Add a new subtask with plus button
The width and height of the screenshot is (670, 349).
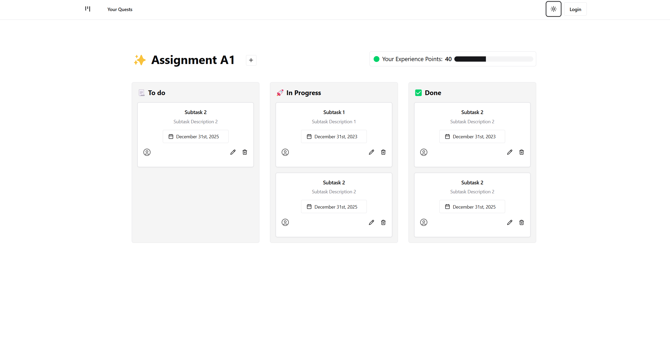(x=251, y=60)
